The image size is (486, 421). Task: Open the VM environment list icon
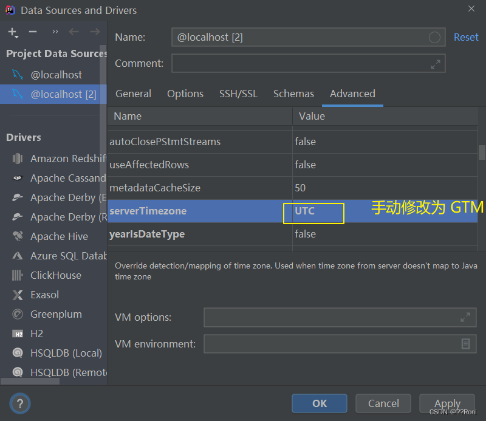(x=466, y=344)
